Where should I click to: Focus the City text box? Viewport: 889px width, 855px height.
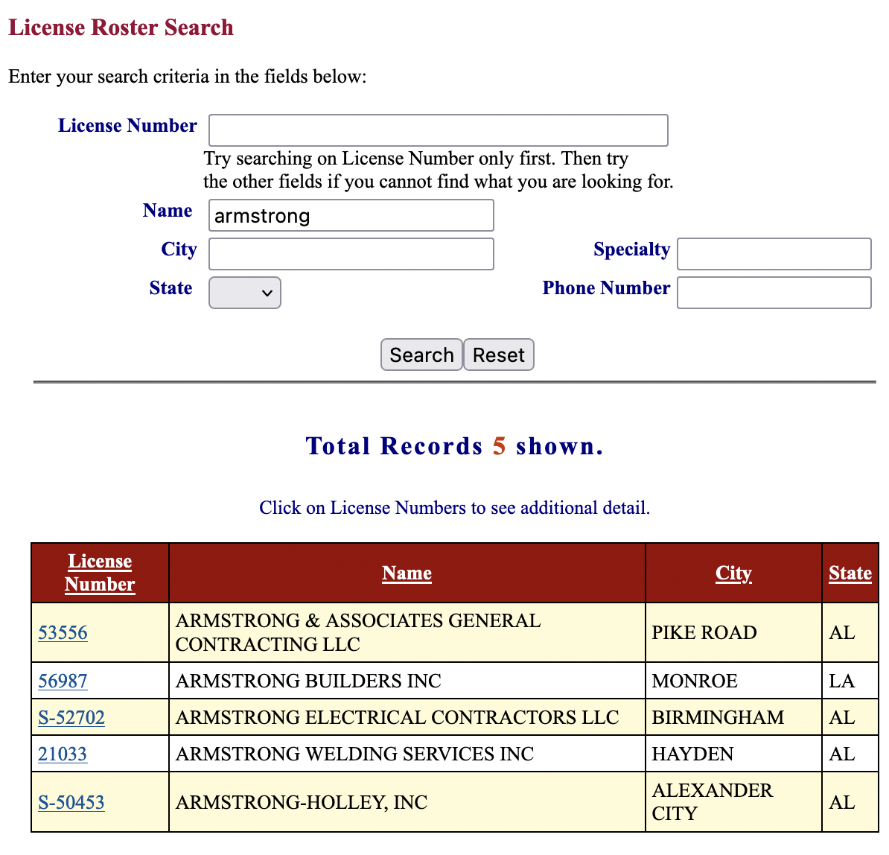351,254
